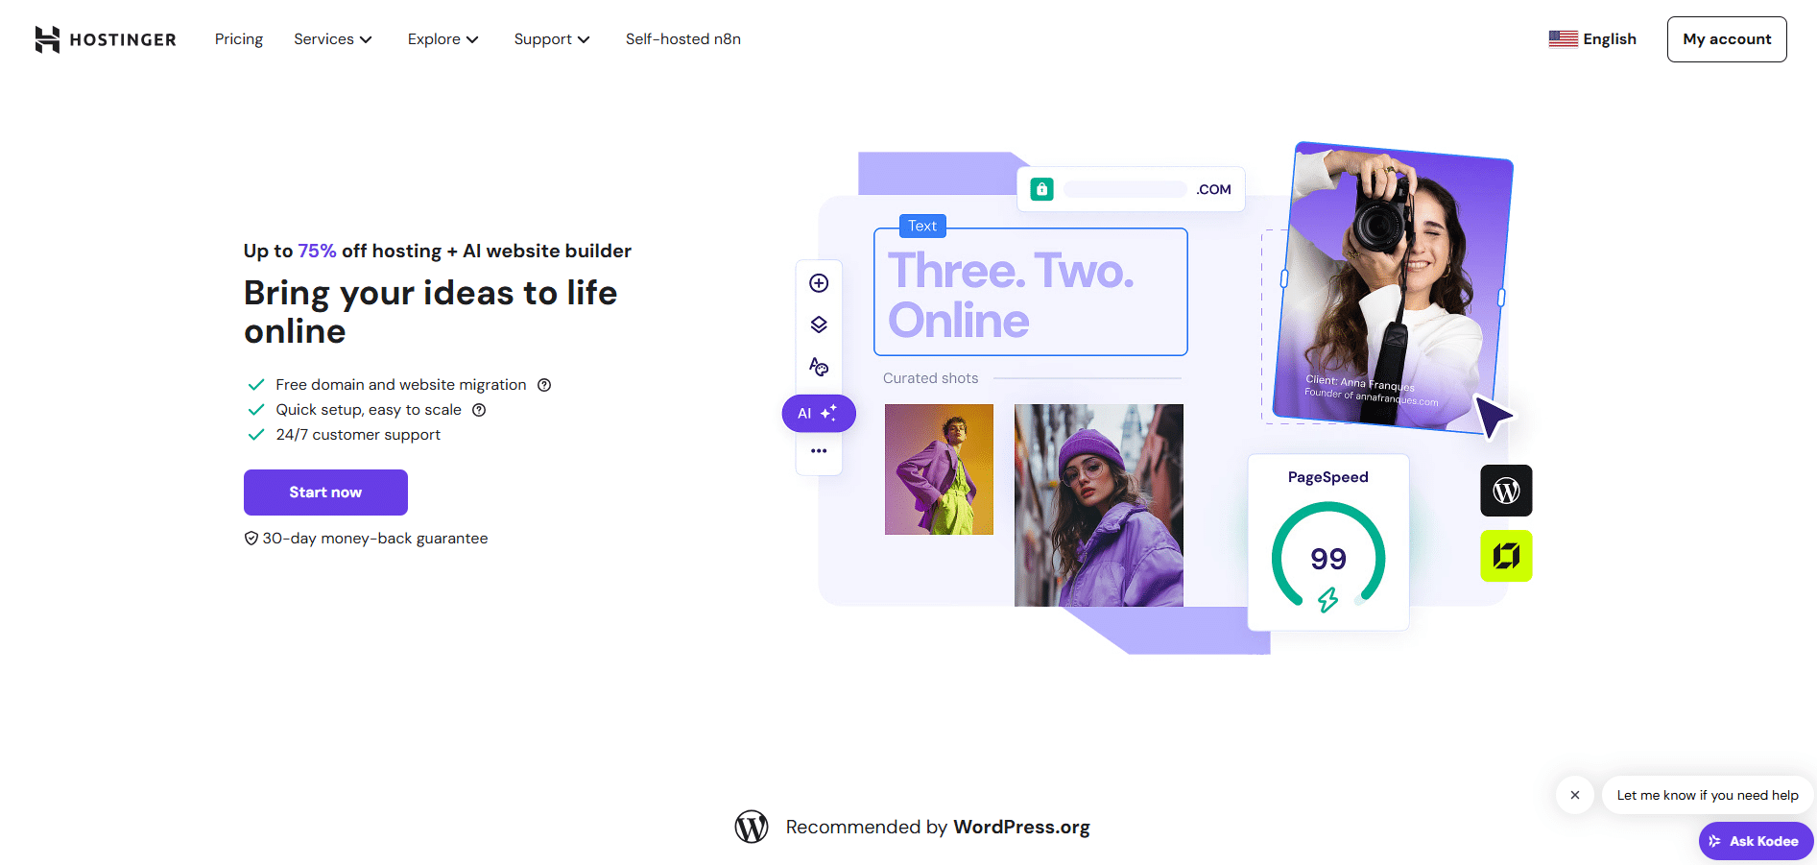Image resolution: width=1817 pixels, height=865 pixels.
Task: Click the Start now button
Action: [325, 492]
